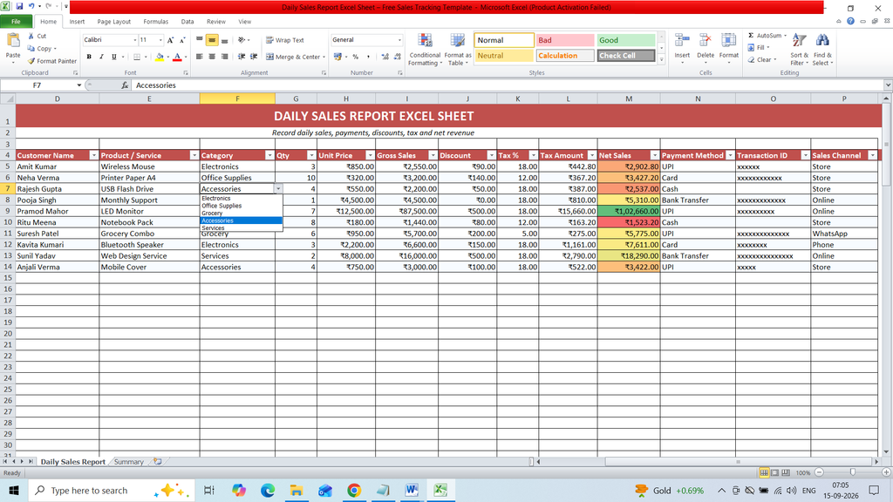Expand the font name Calibri dropdown
The width and height of the screenshot is (893, 502).
point(135,40)
